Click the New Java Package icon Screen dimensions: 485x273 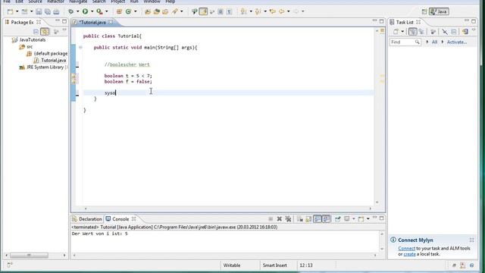[x=119, y=12]
